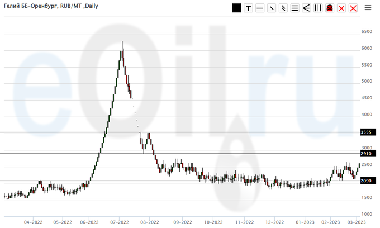380x228 pixels.
Task: Click the large red X clear-all icon
Action: pyautogui.click(x=353, y=8)
